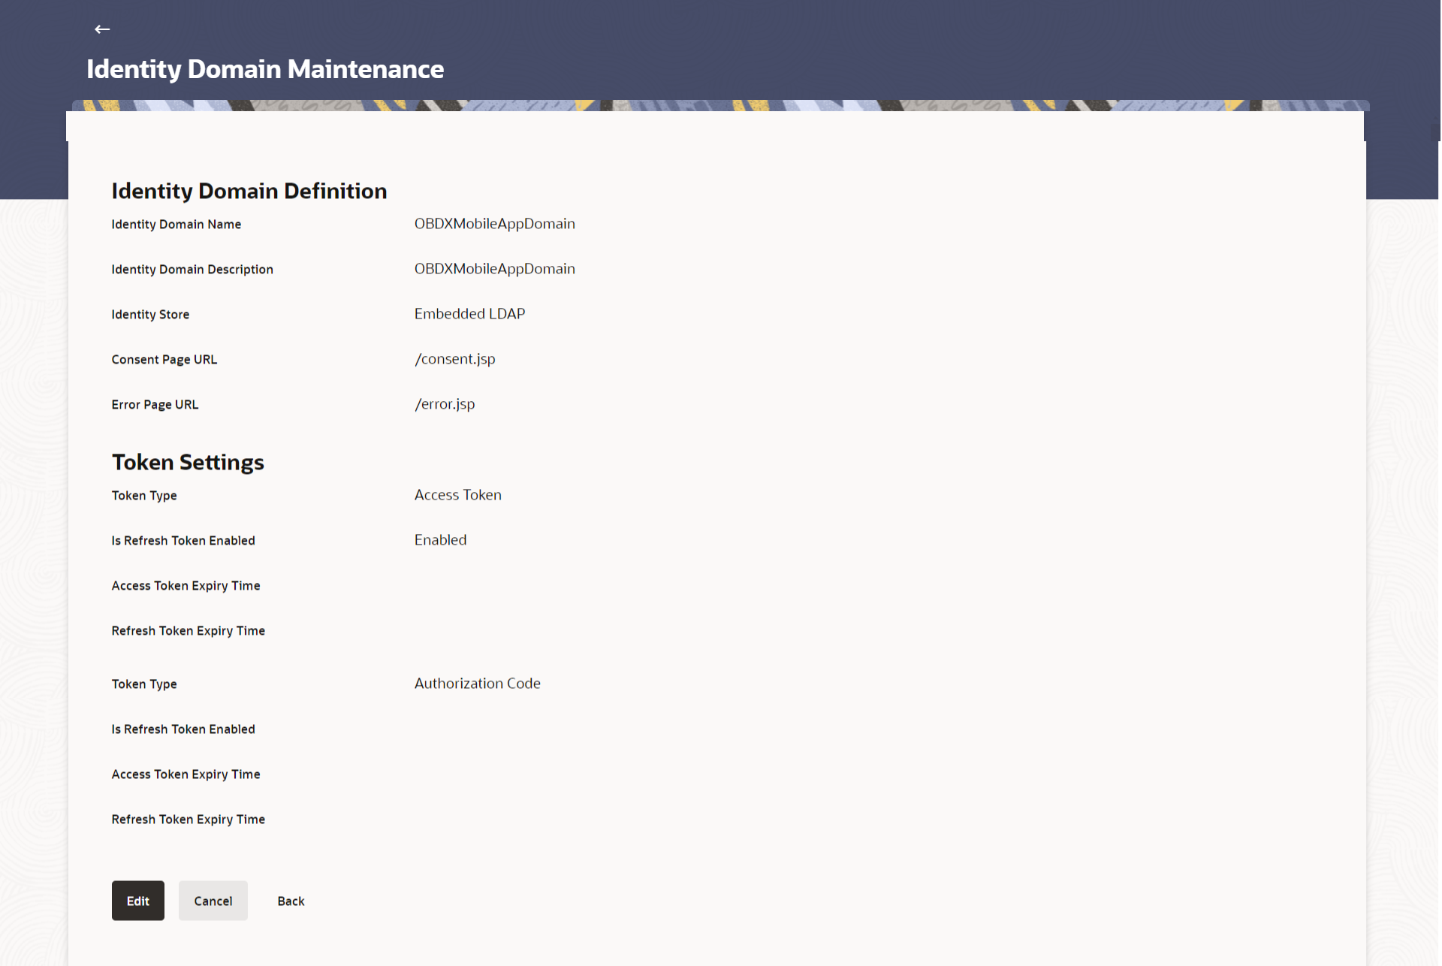Click the Authorization Code value
This screenshot has height=966, width=1442.
477,684
